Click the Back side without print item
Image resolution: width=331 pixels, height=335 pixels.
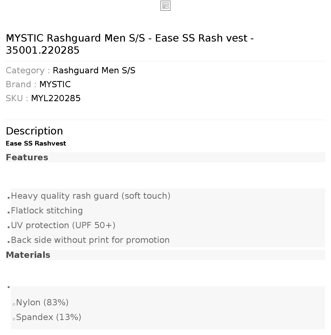pos(90,240)
